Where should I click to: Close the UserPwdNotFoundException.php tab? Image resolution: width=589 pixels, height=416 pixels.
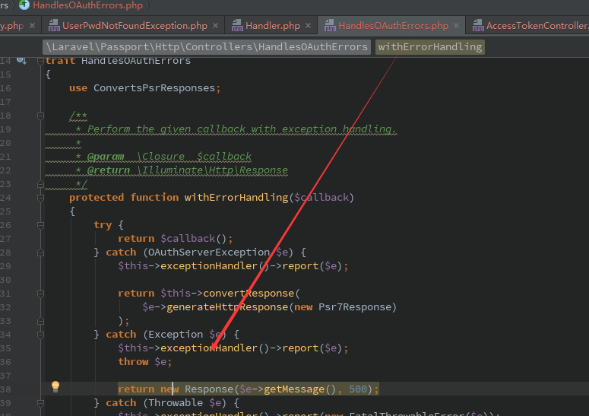[215, 26]
